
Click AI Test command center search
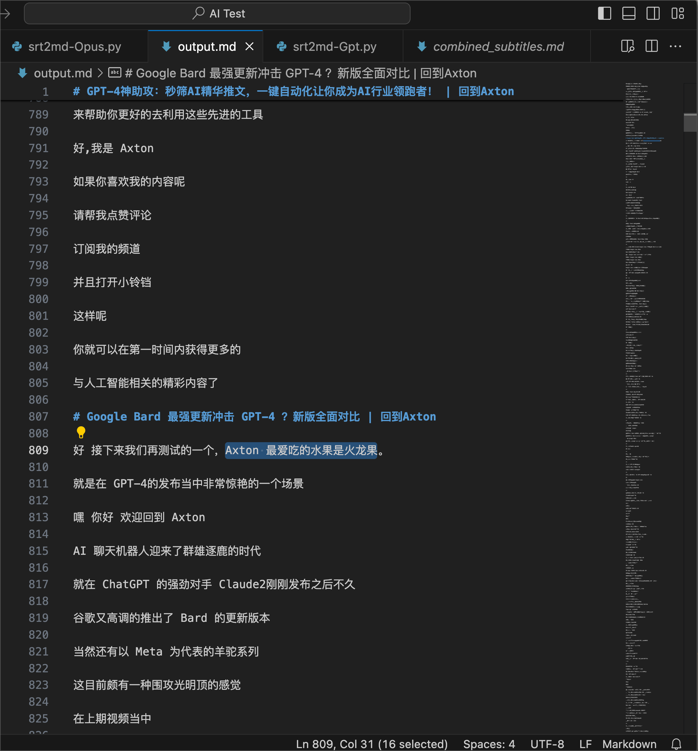[x=217, y=14]
